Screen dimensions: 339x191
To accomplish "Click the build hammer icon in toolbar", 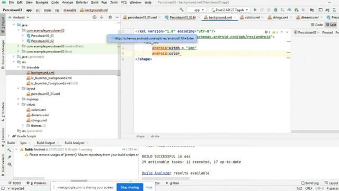I will tap(181, 10).
